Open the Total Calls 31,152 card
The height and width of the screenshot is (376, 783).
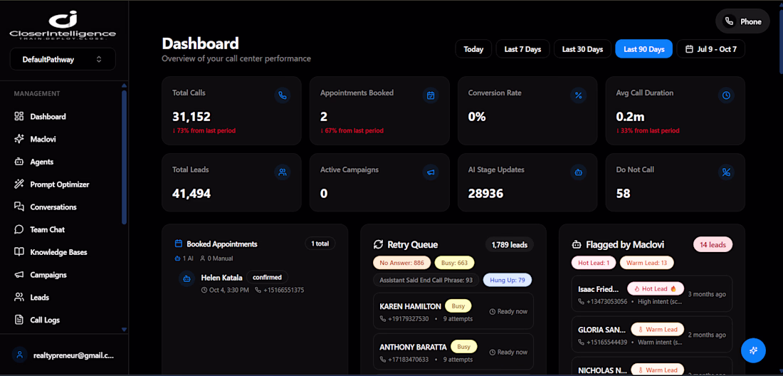[231, 111]
